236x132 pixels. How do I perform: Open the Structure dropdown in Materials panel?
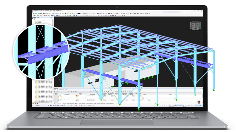pyautogui.click(x=68, y=91)
